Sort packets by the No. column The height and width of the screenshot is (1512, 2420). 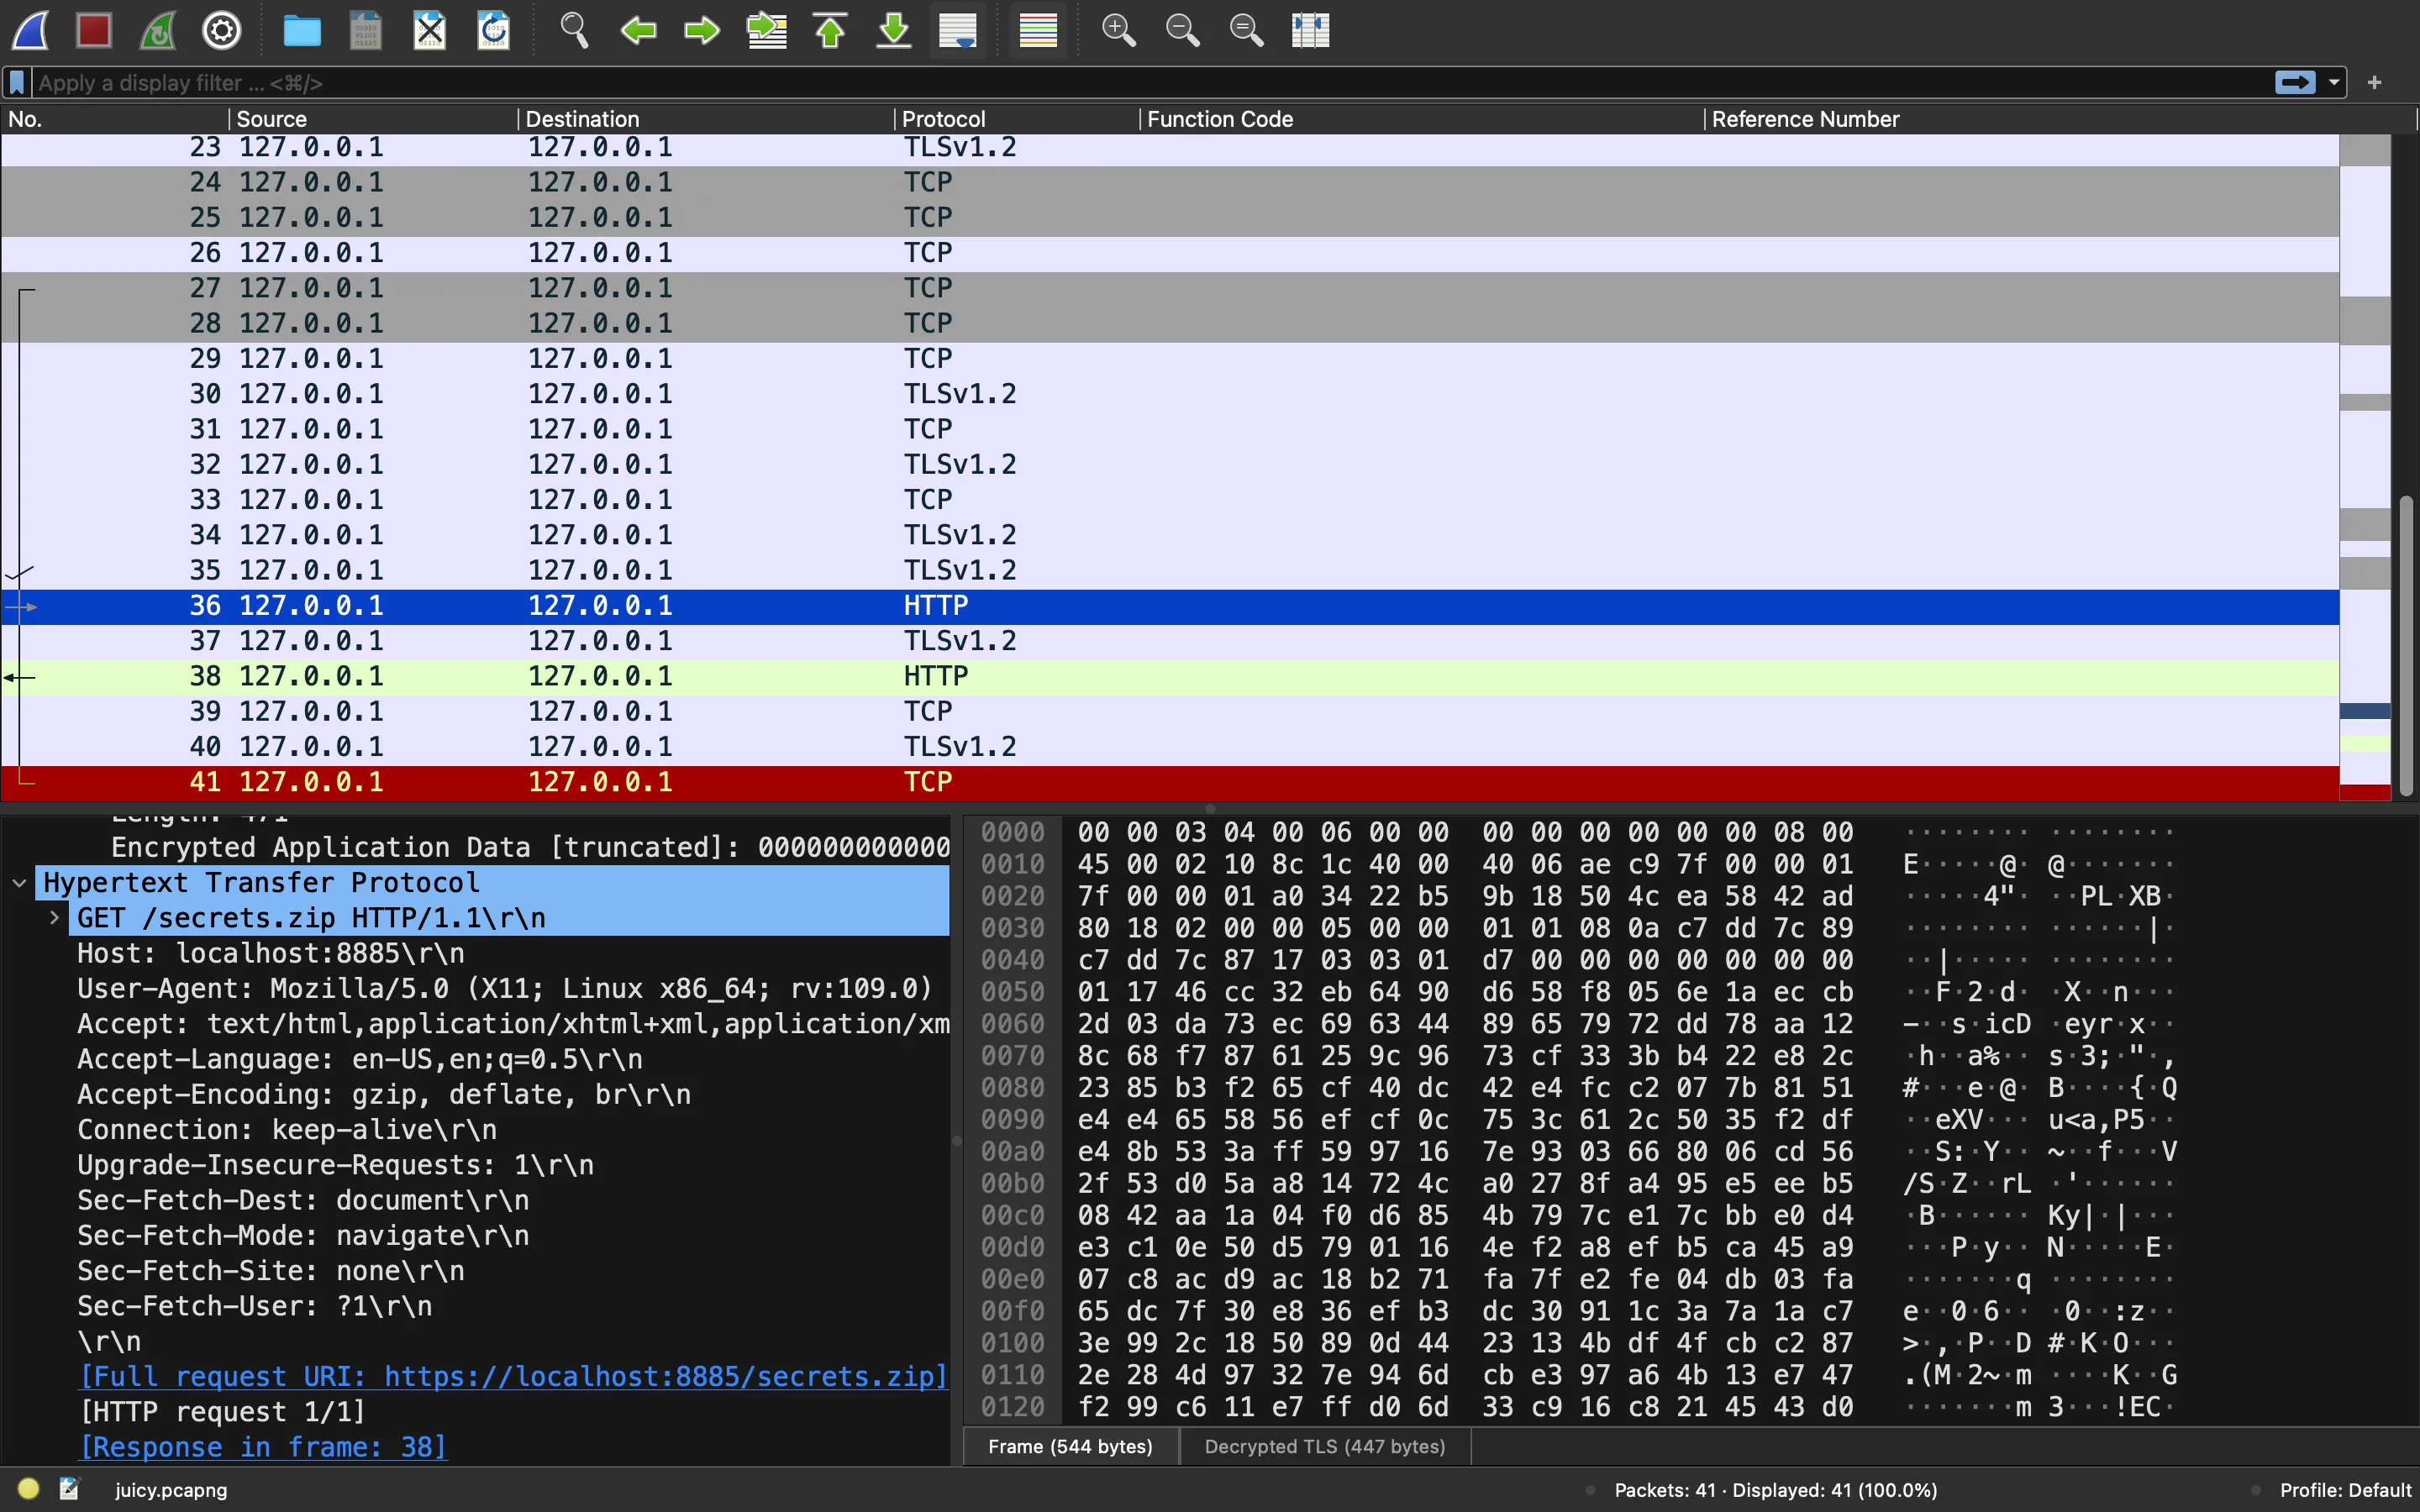click(x=114, y=119)
